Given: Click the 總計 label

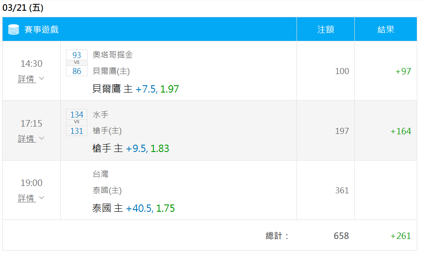Looking at the screenshot, I should 277,236.
